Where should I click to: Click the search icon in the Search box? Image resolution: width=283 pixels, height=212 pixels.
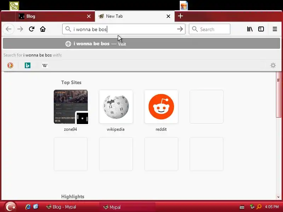(x=195, y=29)
